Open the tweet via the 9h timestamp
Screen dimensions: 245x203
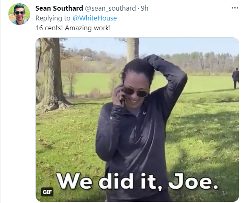(145, 8)
